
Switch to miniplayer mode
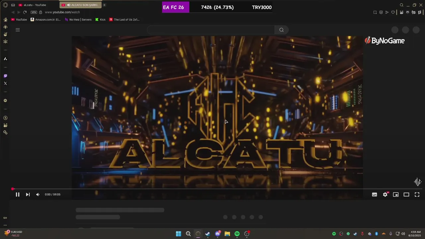click(396, 195)
